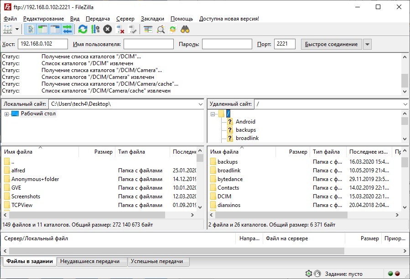410x279 pixels.
Task: Sort remote list by Тип файла column
Action: click(328, 152)
